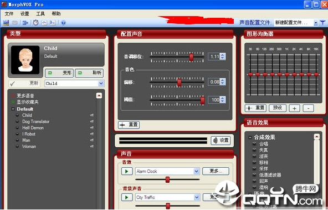This screenshot has width=328, height=210.
Task: Enable the 回声 effect
Action: click(254, 181)
